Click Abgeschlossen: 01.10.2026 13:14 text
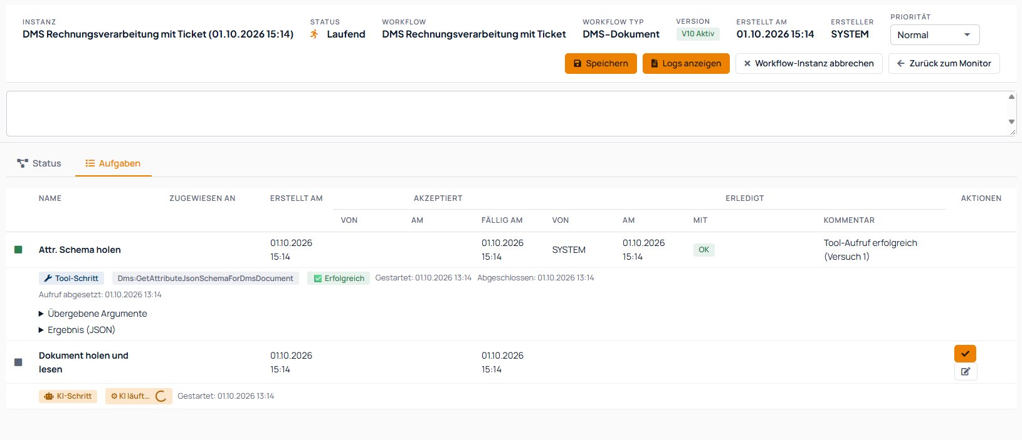1022x440 pixels. coord(535,278)
